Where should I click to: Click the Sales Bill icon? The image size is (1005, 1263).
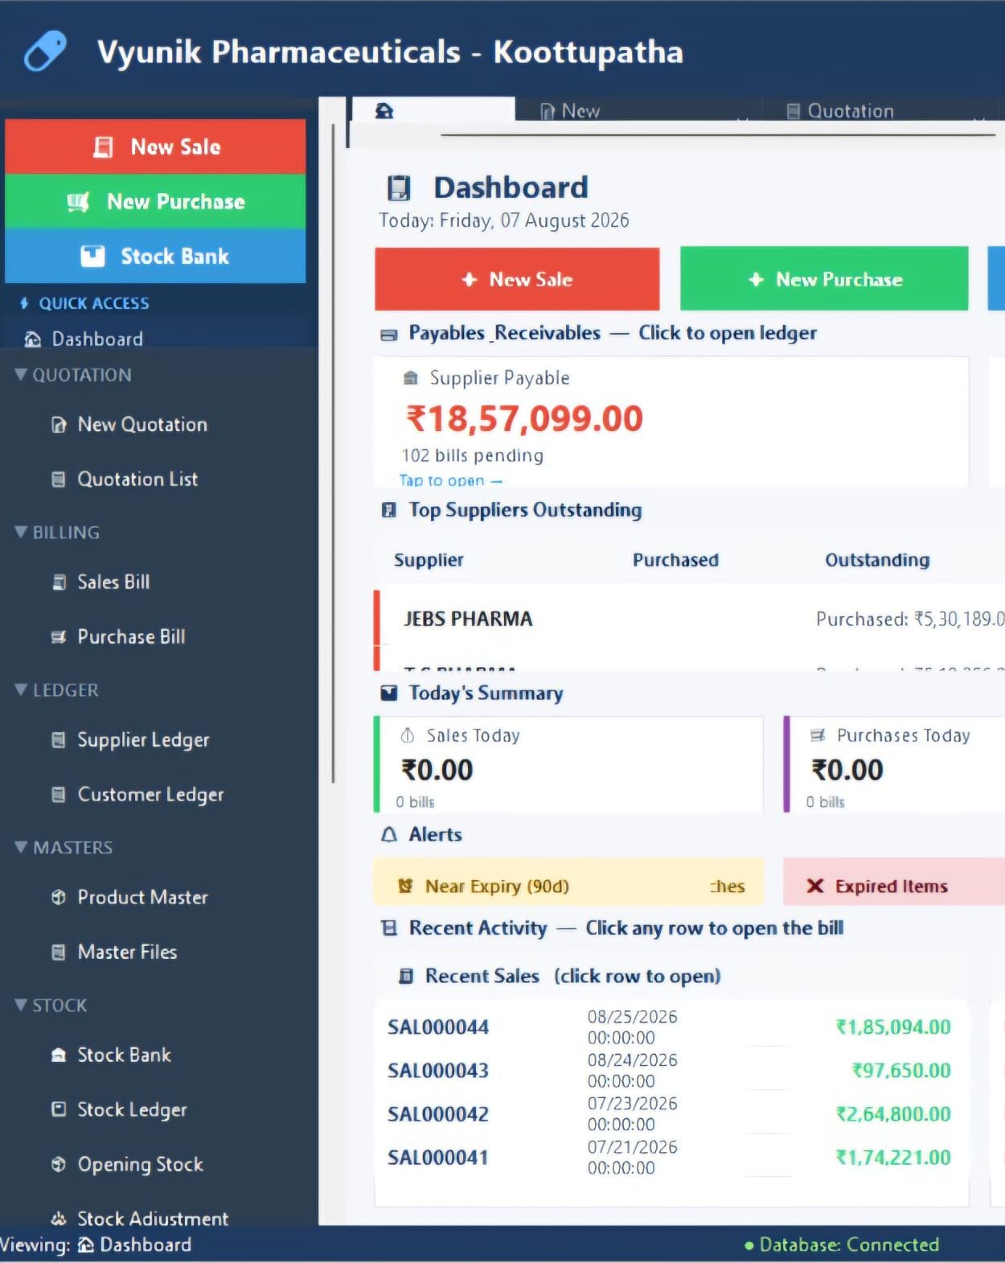(59, 582)
